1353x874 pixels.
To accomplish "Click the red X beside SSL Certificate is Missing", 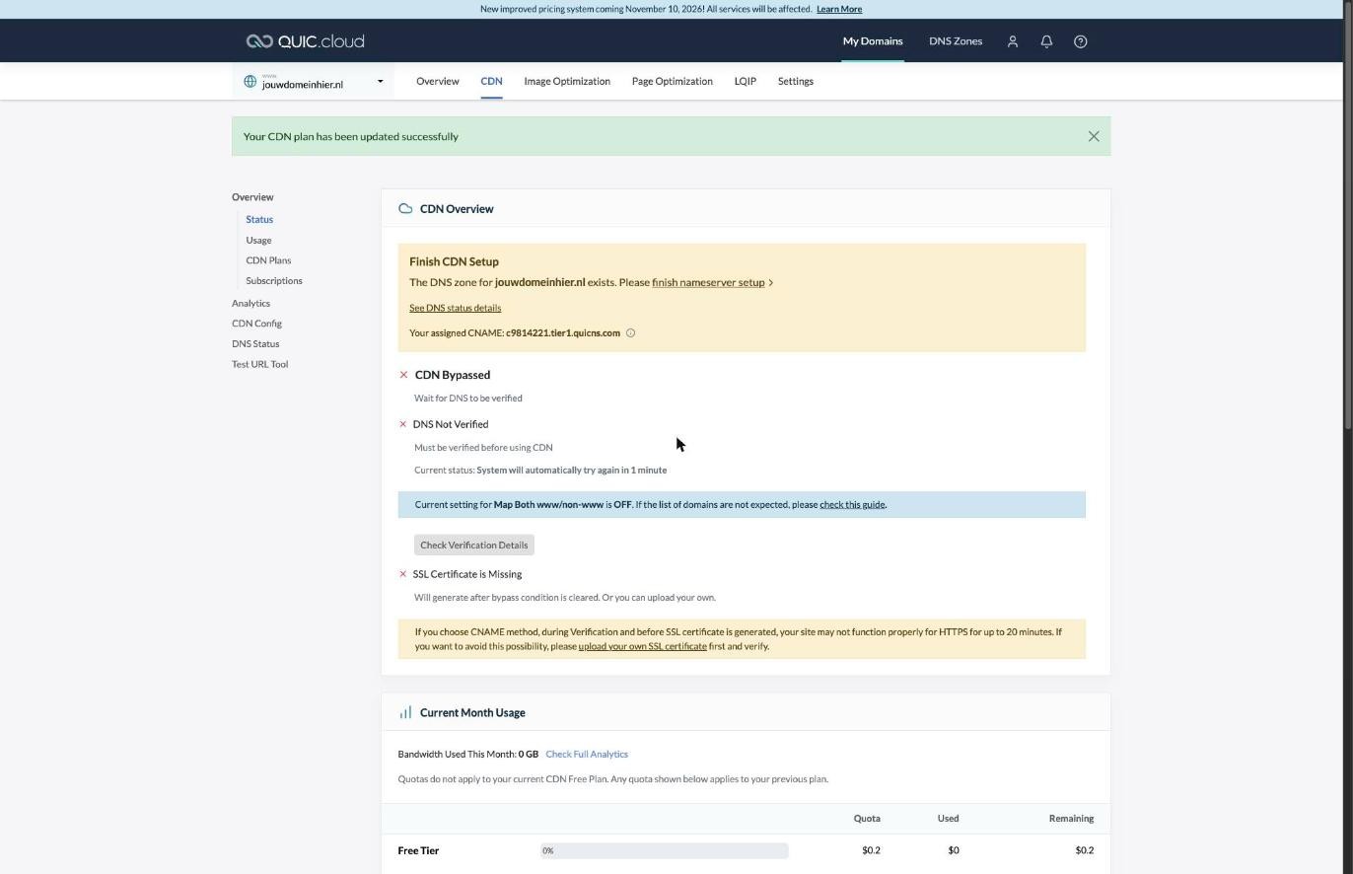I will pyautogui.click(x=402, y=574).
